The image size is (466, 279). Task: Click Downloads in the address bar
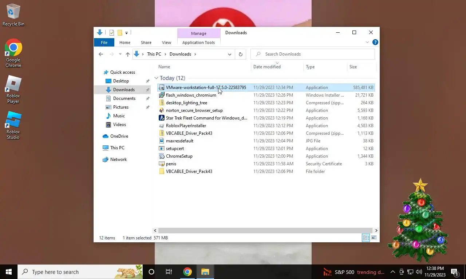(180, 54)
